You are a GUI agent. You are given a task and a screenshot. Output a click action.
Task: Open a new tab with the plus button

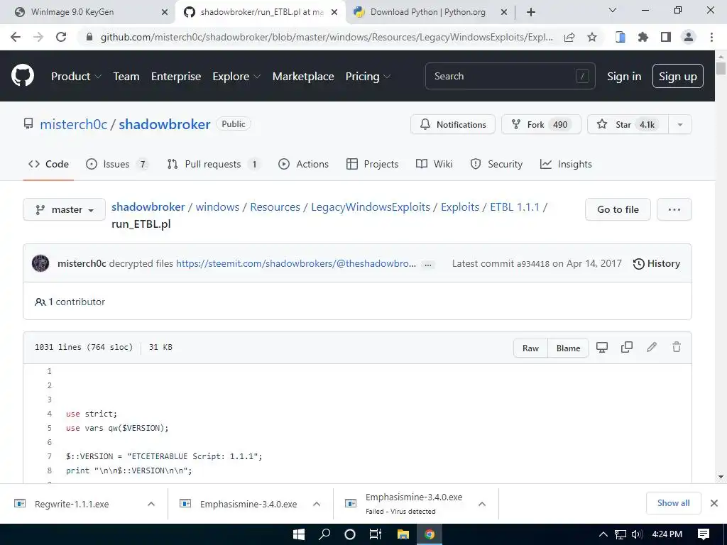point(531,12)
